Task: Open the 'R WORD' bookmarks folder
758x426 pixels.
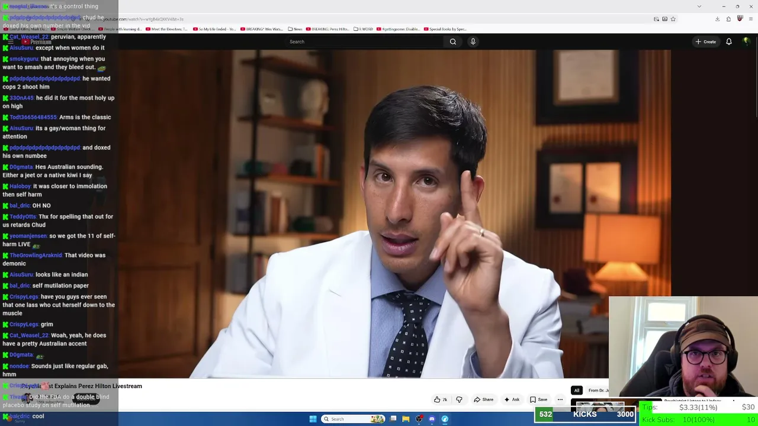Action: (x=363, y=29)
